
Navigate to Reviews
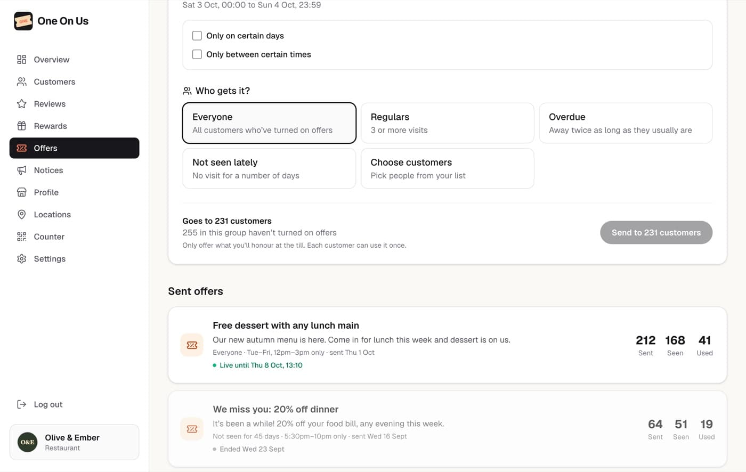75,104
